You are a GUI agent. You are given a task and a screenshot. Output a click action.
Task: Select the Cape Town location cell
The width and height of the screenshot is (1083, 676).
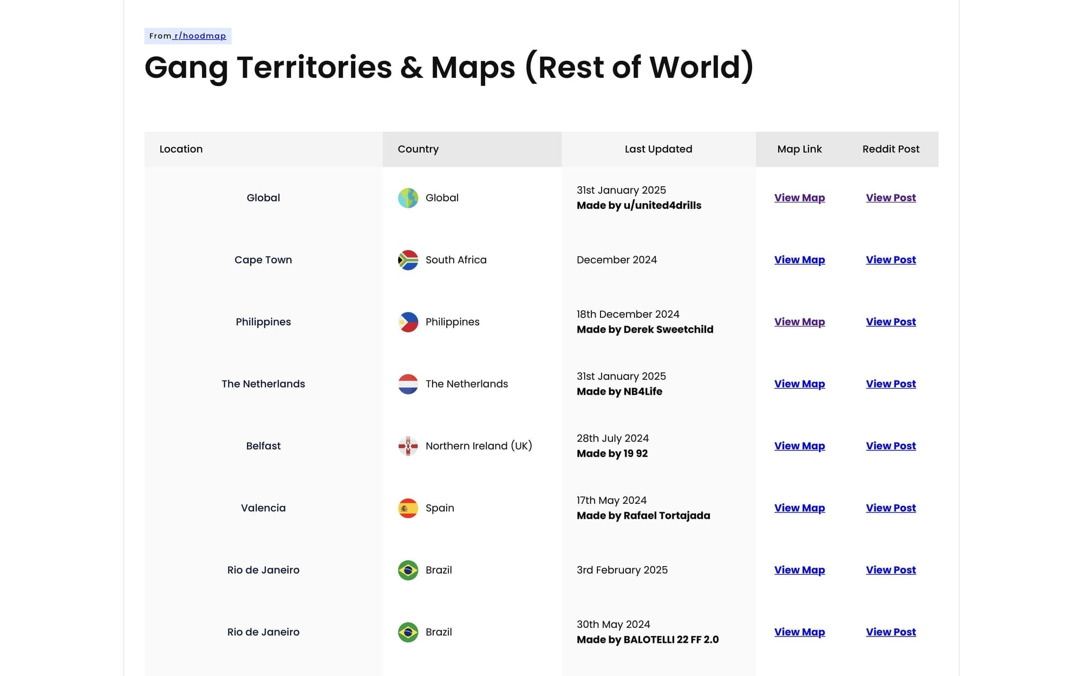[263, 260]
